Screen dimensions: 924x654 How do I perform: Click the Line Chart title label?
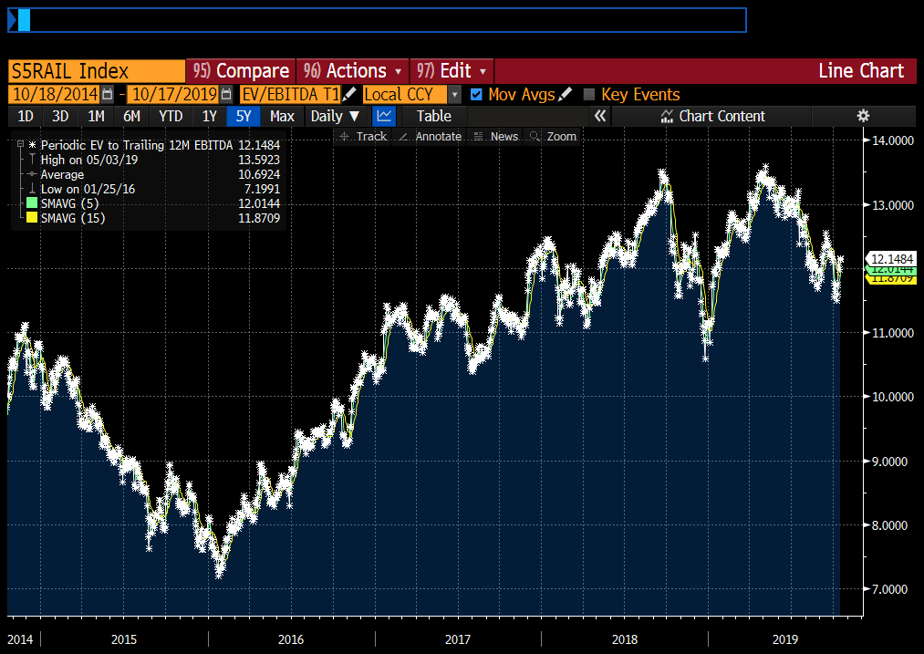coord(860,71)
